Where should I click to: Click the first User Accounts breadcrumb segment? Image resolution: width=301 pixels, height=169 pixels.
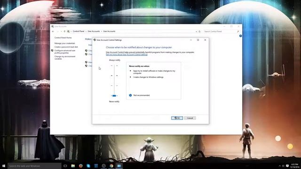[x=94, y=31]
